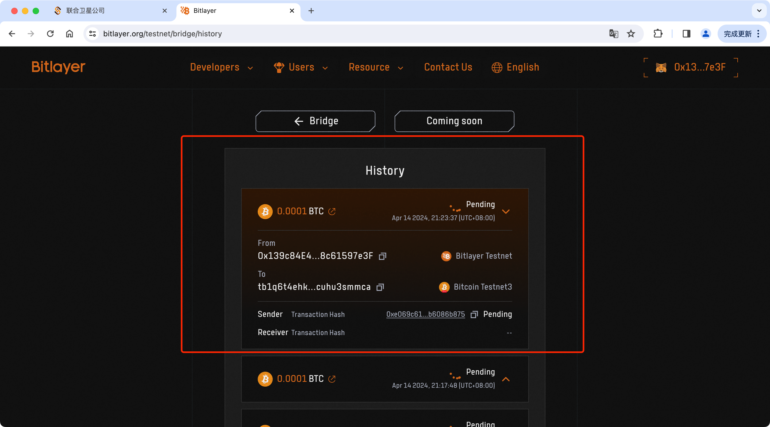
Task: Toggle the browser side panel
Action: (x=686, y=34)
